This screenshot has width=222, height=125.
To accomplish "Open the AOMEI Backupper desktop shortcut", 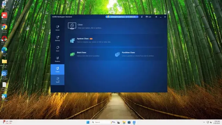I will click(x=4, y=75).
